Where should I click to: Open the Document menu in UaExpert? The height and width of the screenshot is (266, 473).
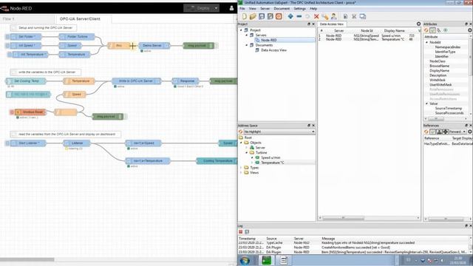[282, 9]
